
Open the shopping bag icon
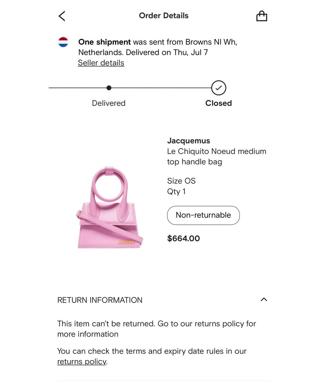[261, 16]
